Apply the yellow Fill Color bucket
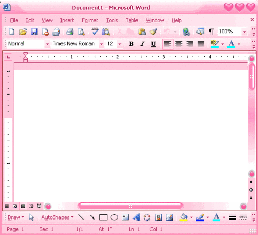Screen dimensions: 258x235 pos(184,217)
